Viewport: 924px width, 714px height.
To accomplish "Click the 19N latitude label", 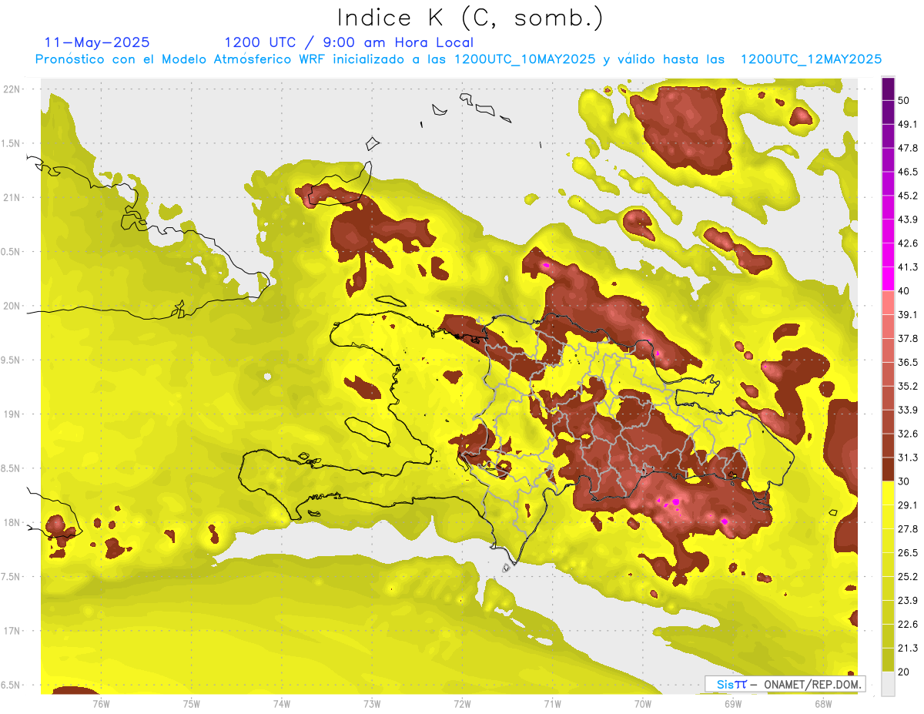I will tap(12, 414).
